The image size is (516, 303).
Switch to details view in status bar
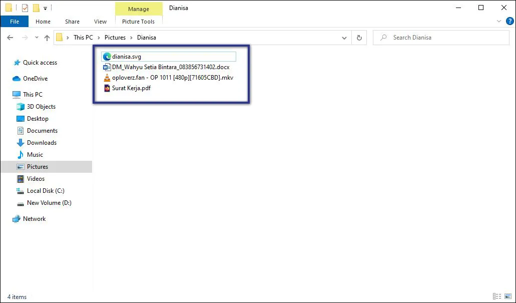[496, 296]
